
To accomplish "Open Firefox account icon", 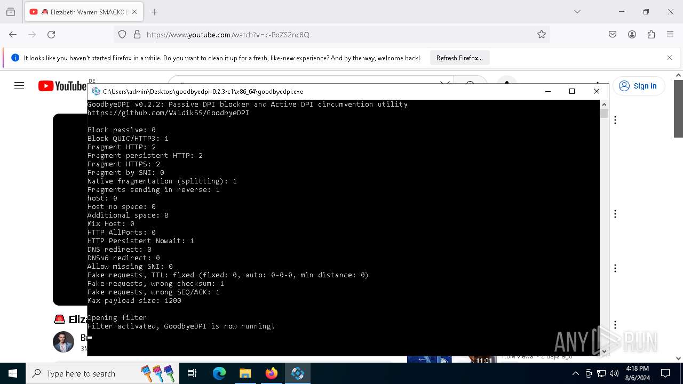I will 632,34.
